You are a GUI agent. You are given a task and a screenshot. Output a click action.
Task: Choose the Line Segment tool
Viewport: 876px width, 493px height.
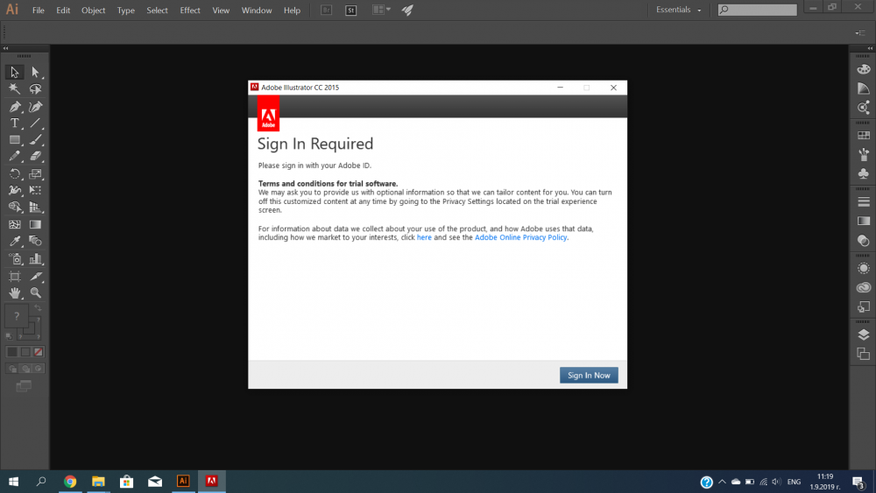(x=35, y=123)
